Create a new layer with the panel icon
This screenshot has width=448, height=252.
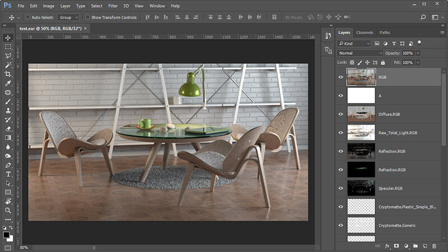click(x=424, y=246)
